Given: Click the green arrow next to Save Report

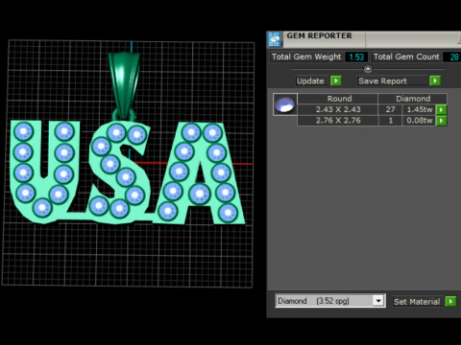Looking at the screenshot, I should (435, 80).
